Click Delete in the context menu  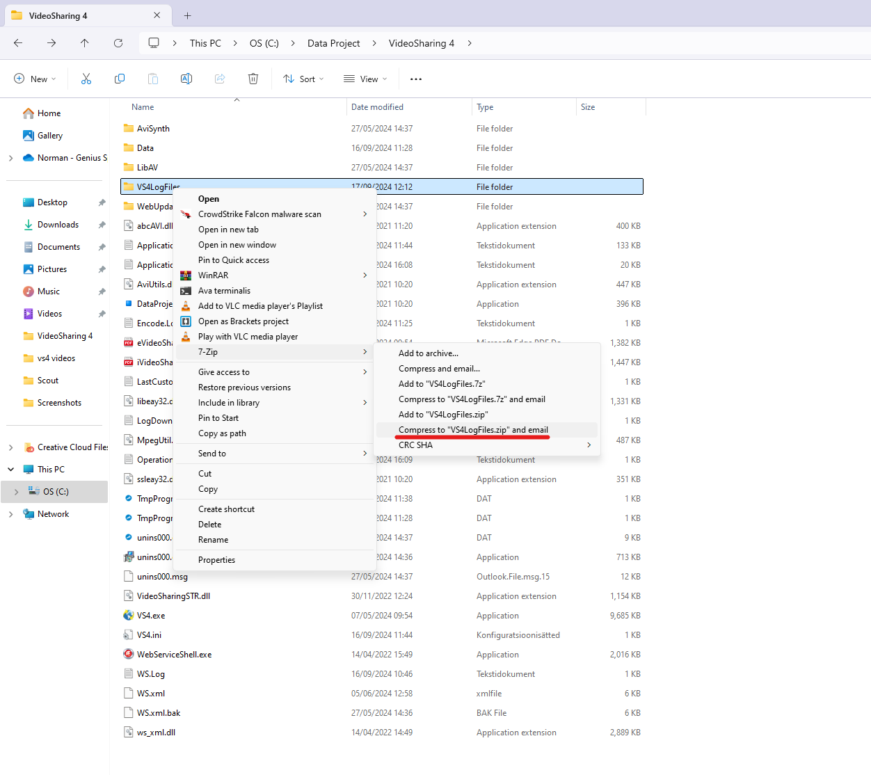(209, 525)
